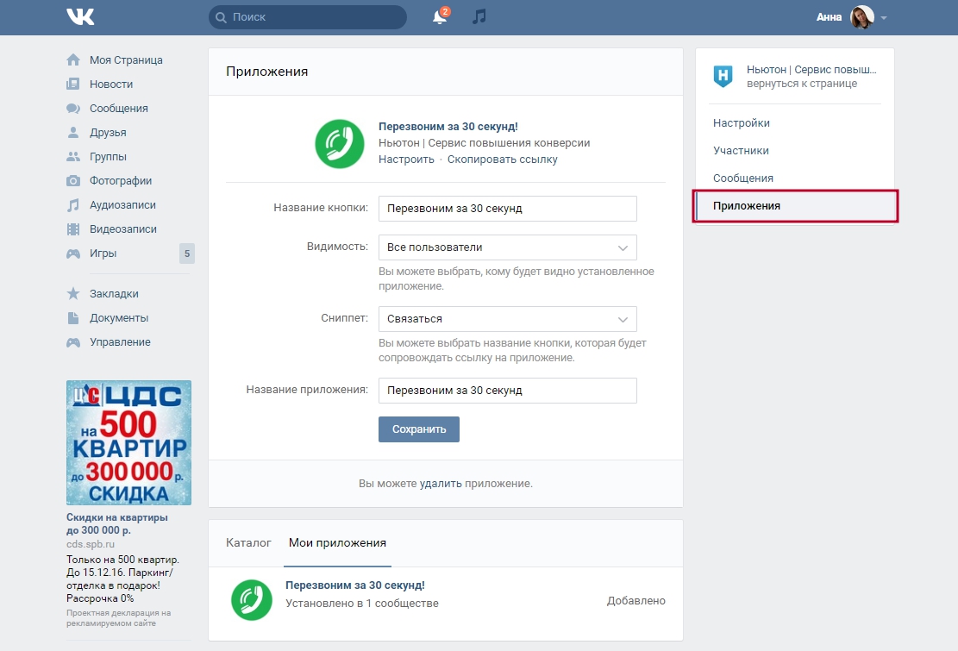Click the cds.spb.ru ad link
The width and height of the screenshot is (958, 651).
click(x=91, y=544)
